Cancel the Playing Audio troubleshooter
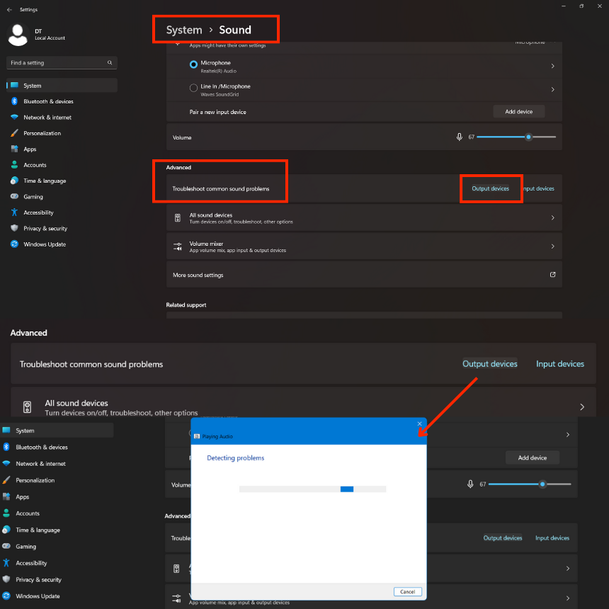This screenshot has width=609, height=609. coord(407,591)
